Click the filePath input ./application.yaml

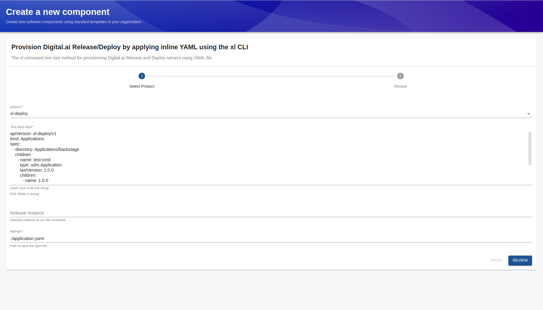click(x=271, y=239)
